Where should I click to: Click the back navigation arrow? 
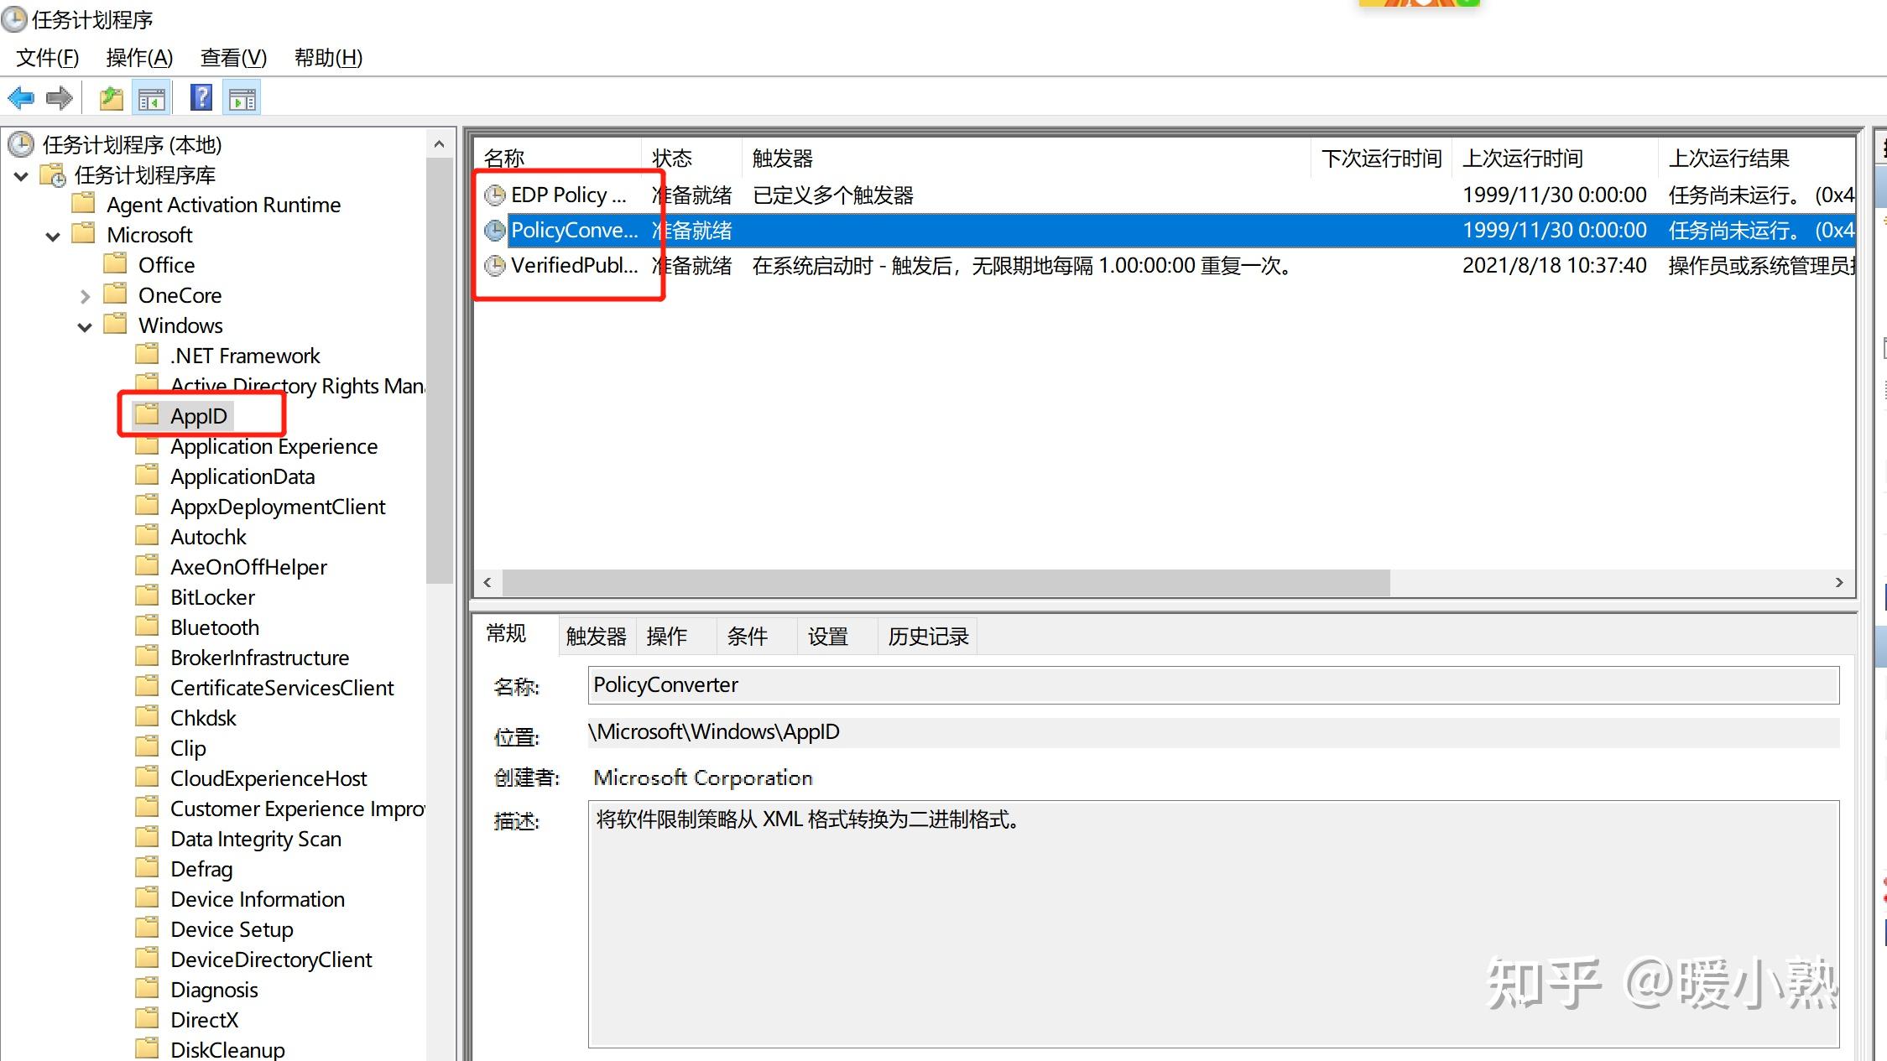coord(21,97)
